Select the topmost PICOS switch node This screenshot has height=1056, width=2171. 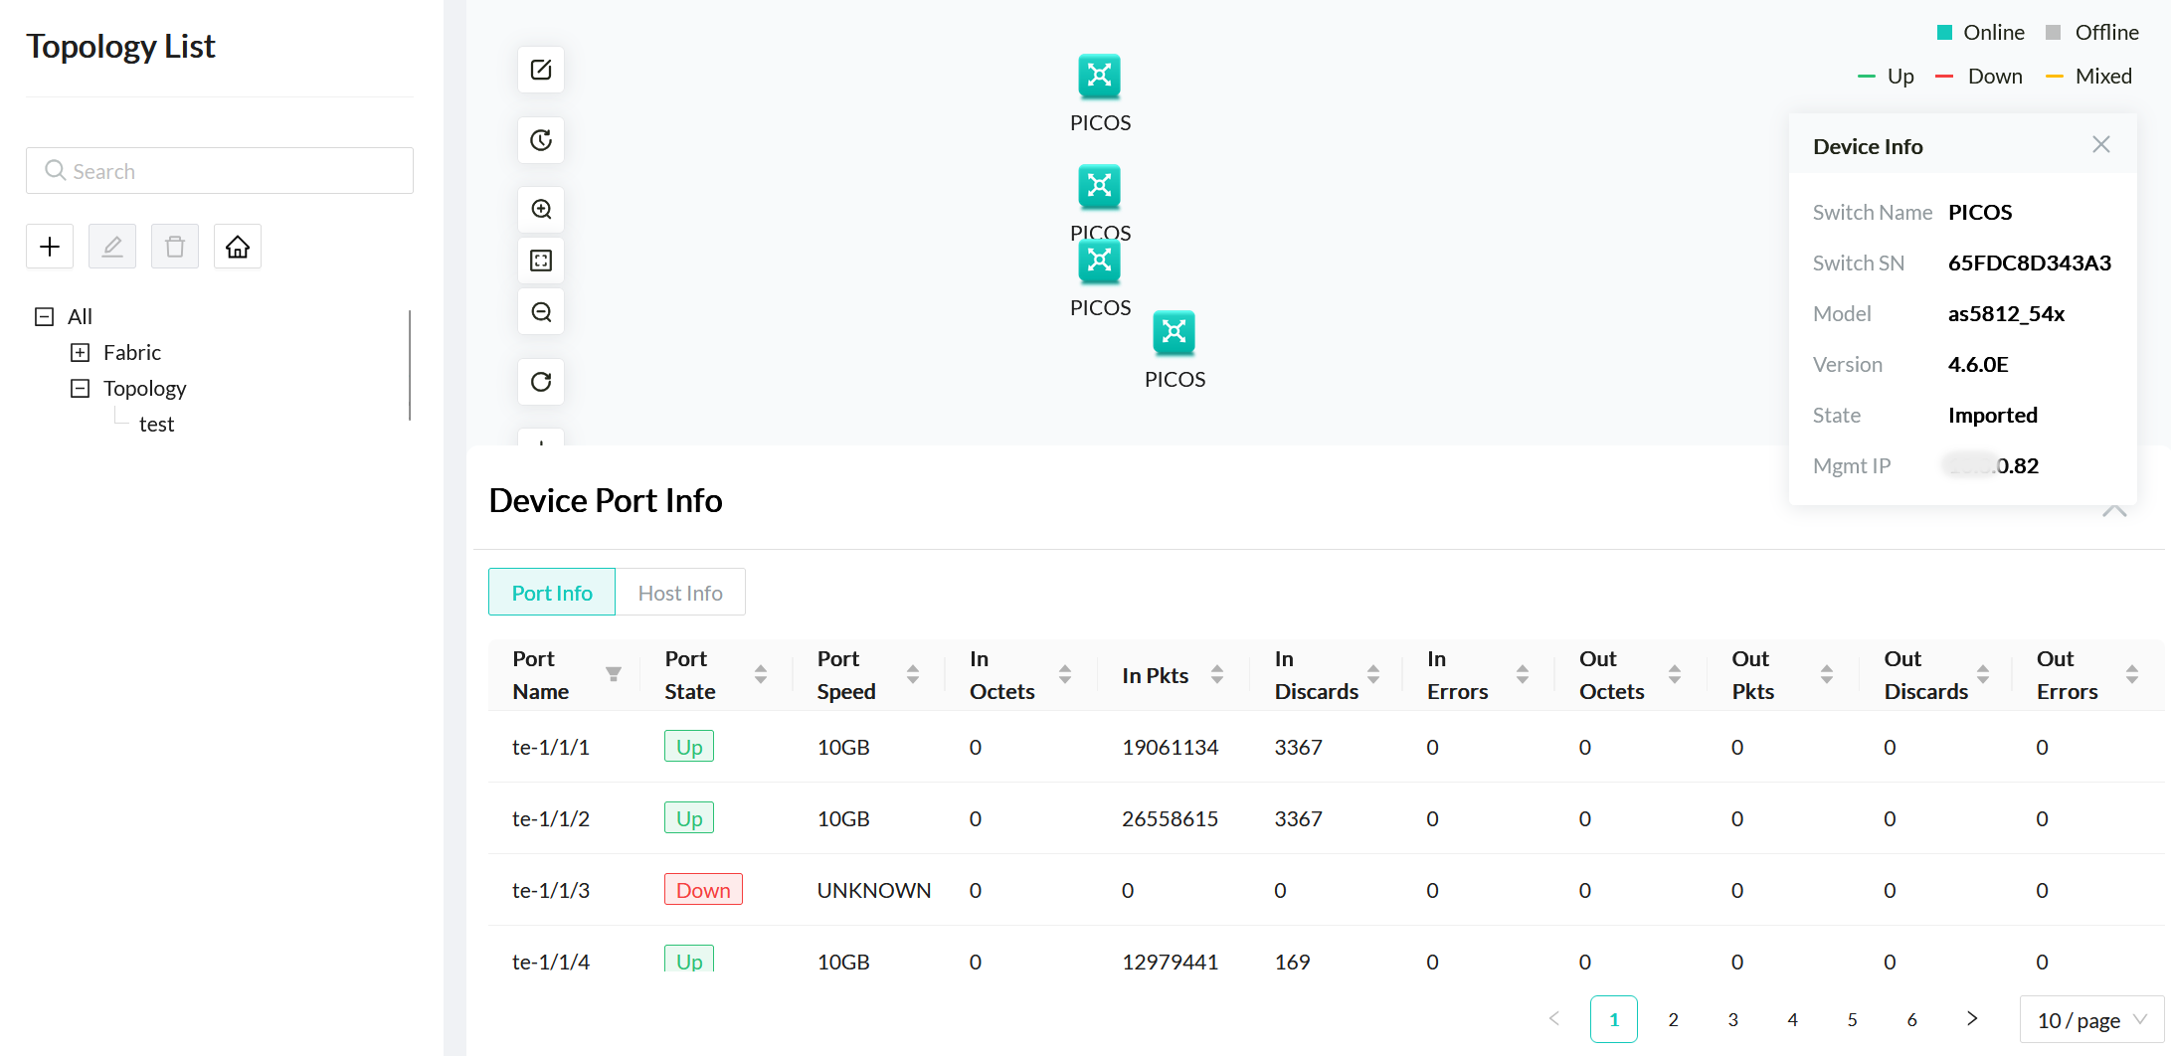point(1099,76)
